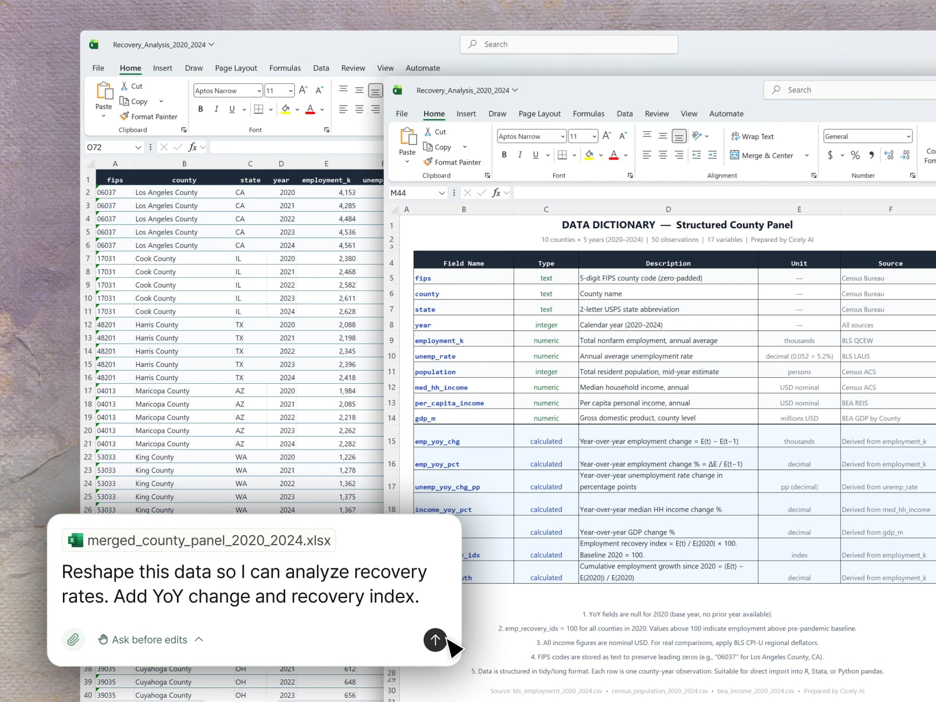Click the Cut scissors icon
Screen dimensions: 936x702
point(428,132)
